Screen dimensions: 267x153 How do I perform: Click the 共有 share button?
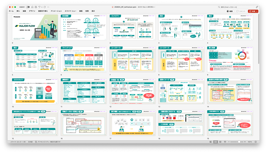tap(252, 11)
